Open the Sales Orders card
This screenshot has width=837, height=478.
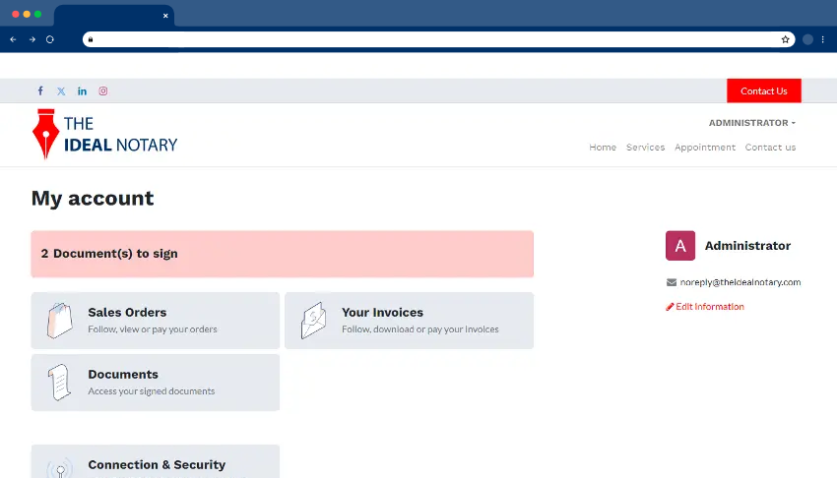pyautogui.click(x=156, y=321)
